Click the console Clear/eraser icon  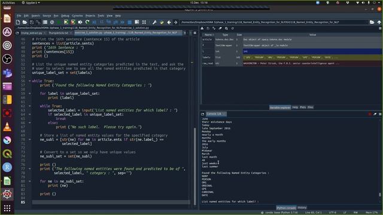coord(375,114)
